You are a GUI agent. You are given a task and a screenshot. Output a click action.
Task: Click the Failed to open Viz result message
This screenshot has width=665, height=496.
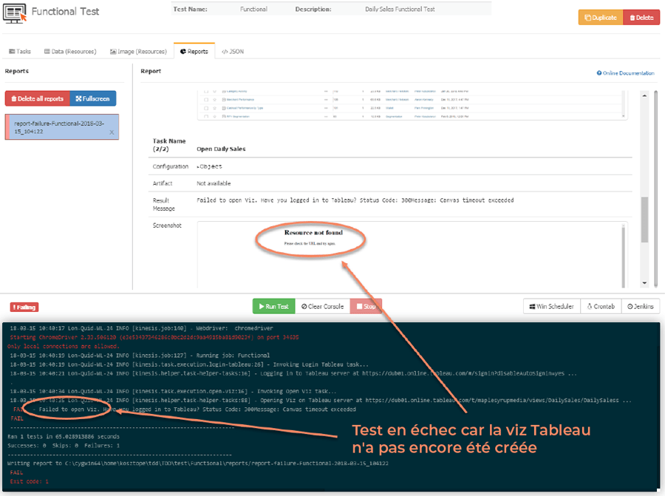pos(355,200)
